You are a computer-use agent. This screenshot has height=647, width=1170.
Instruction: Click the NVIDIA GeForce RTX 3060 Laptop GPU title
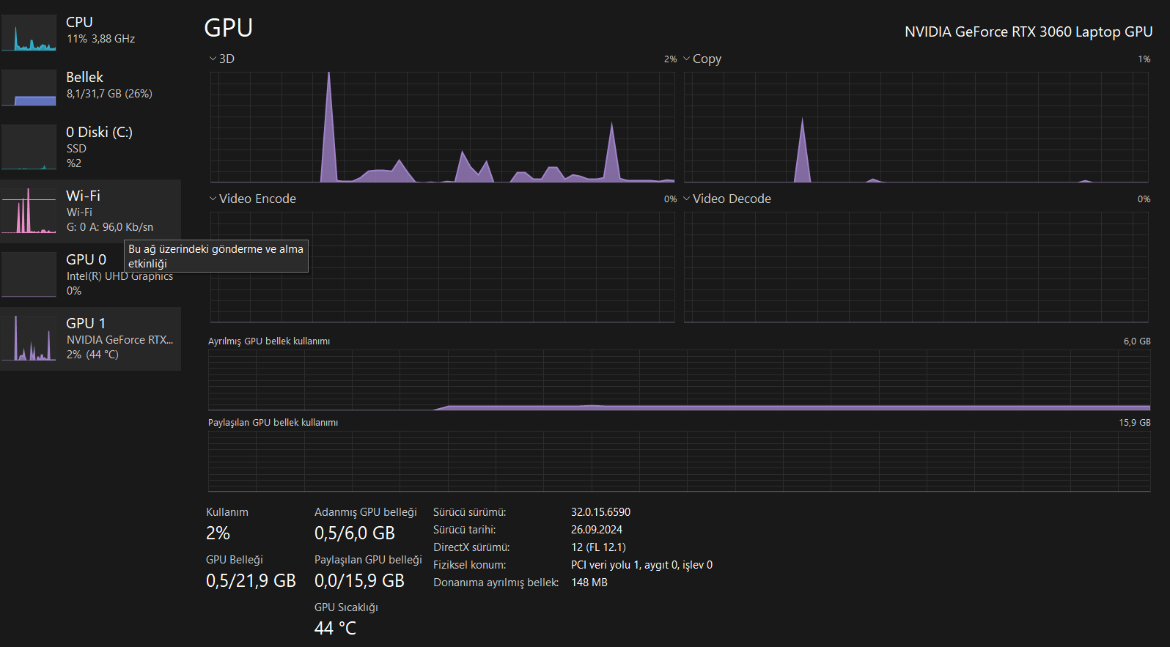coord(1029,32)
